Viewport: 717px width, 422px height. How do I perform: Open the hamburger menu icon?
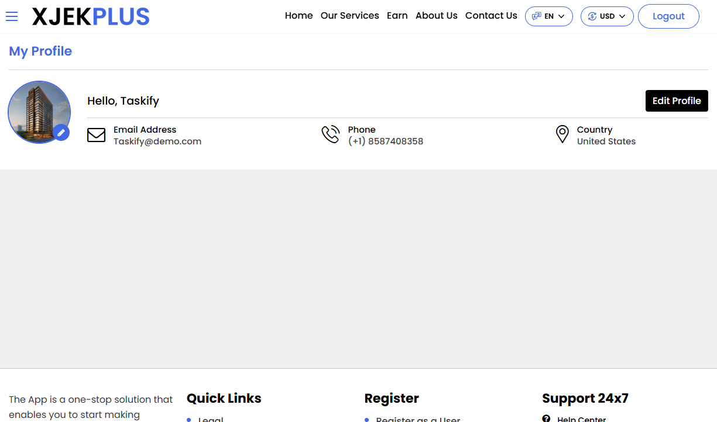click(12, 16)
